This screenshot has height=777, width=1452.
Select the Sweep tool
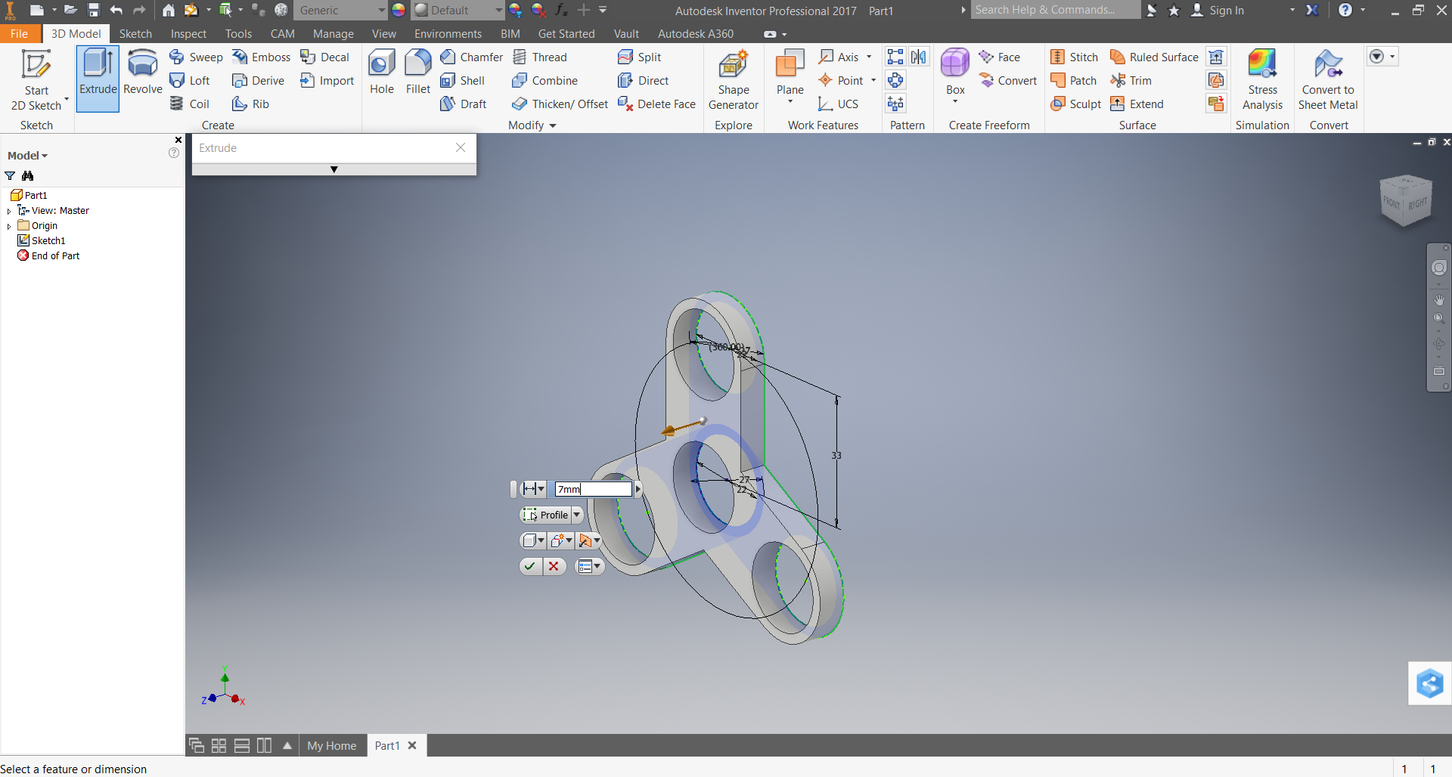click(196, 57)
